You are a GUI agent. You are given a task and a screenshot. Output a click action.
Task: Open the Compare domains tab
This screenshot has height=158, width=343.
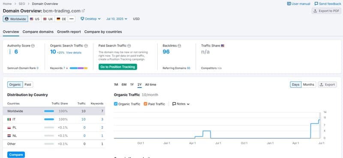pos(38,32)
